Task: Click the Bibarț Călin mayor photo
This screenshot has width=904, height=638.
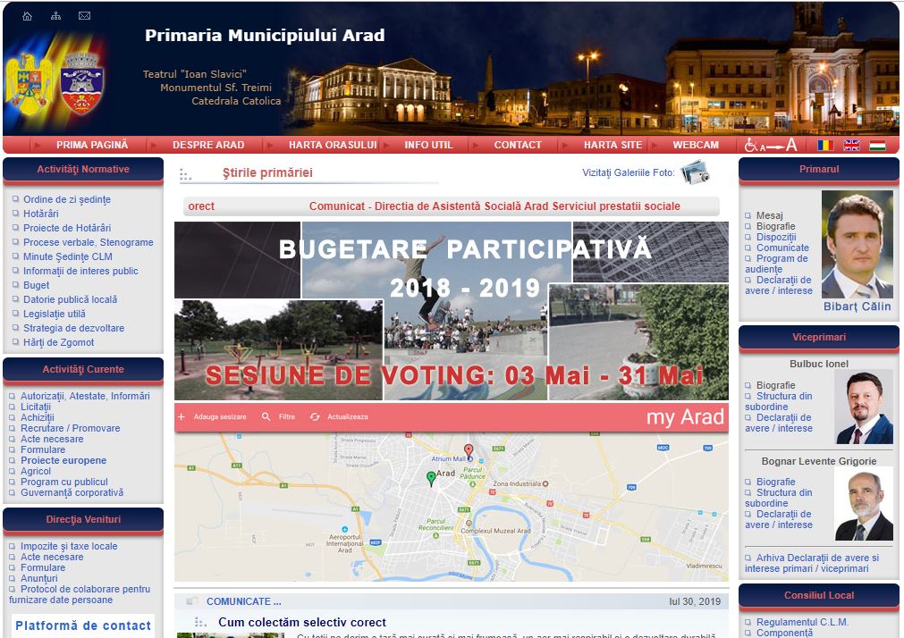Action: (x=857, y=244)
